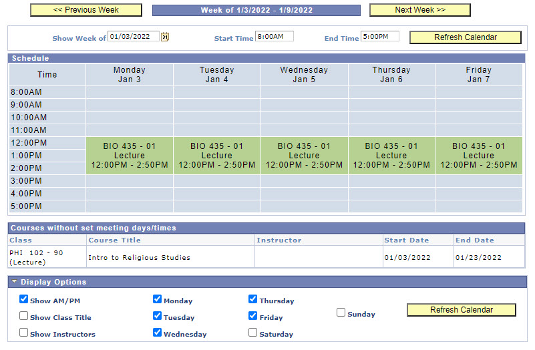Click the 9:00AM time row label
This screenshot has width=535, height=350.
47,105
